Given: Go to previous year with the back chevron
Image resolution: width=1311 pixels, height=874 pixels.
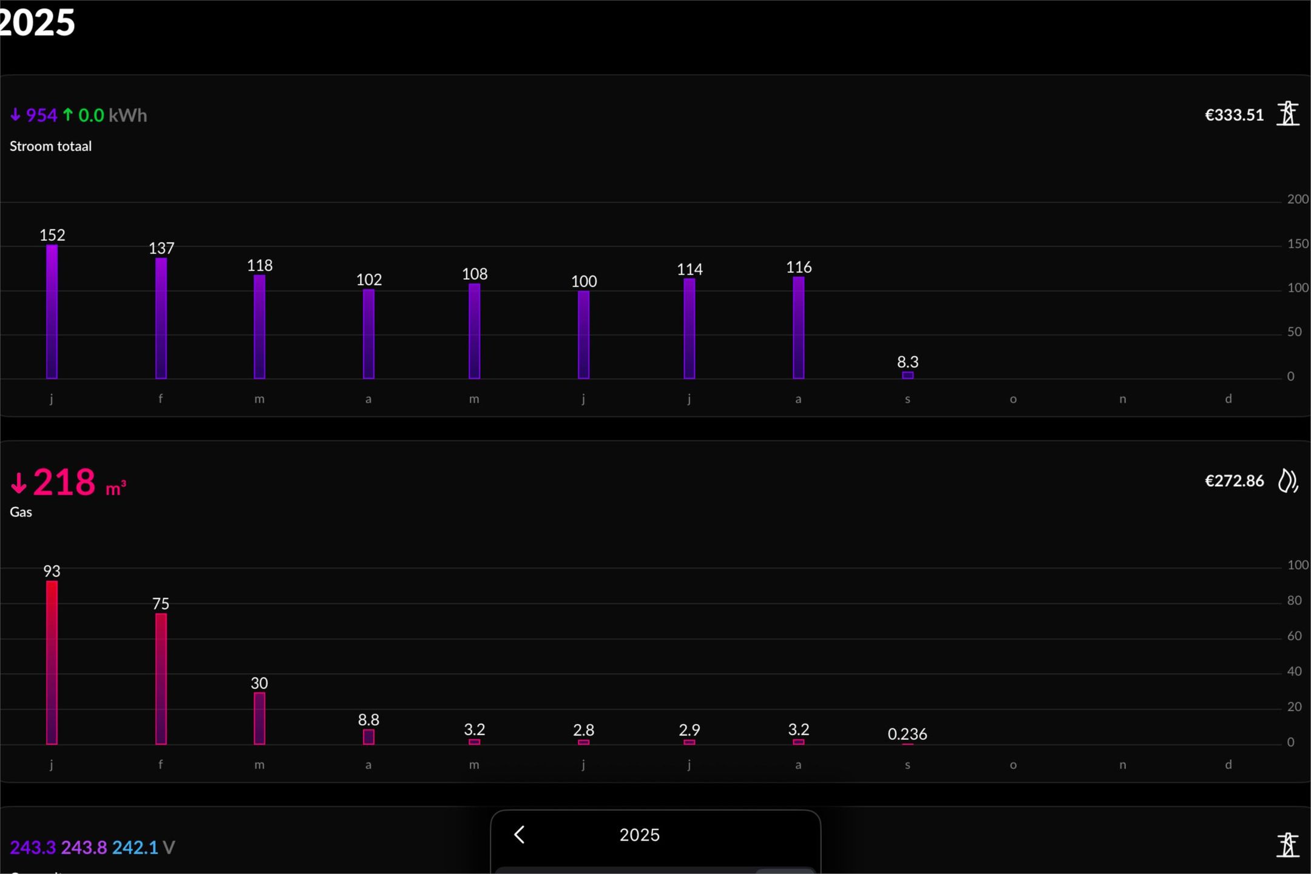Looking at the screenshot, I should pyautogui.click(x=520, y=835).
